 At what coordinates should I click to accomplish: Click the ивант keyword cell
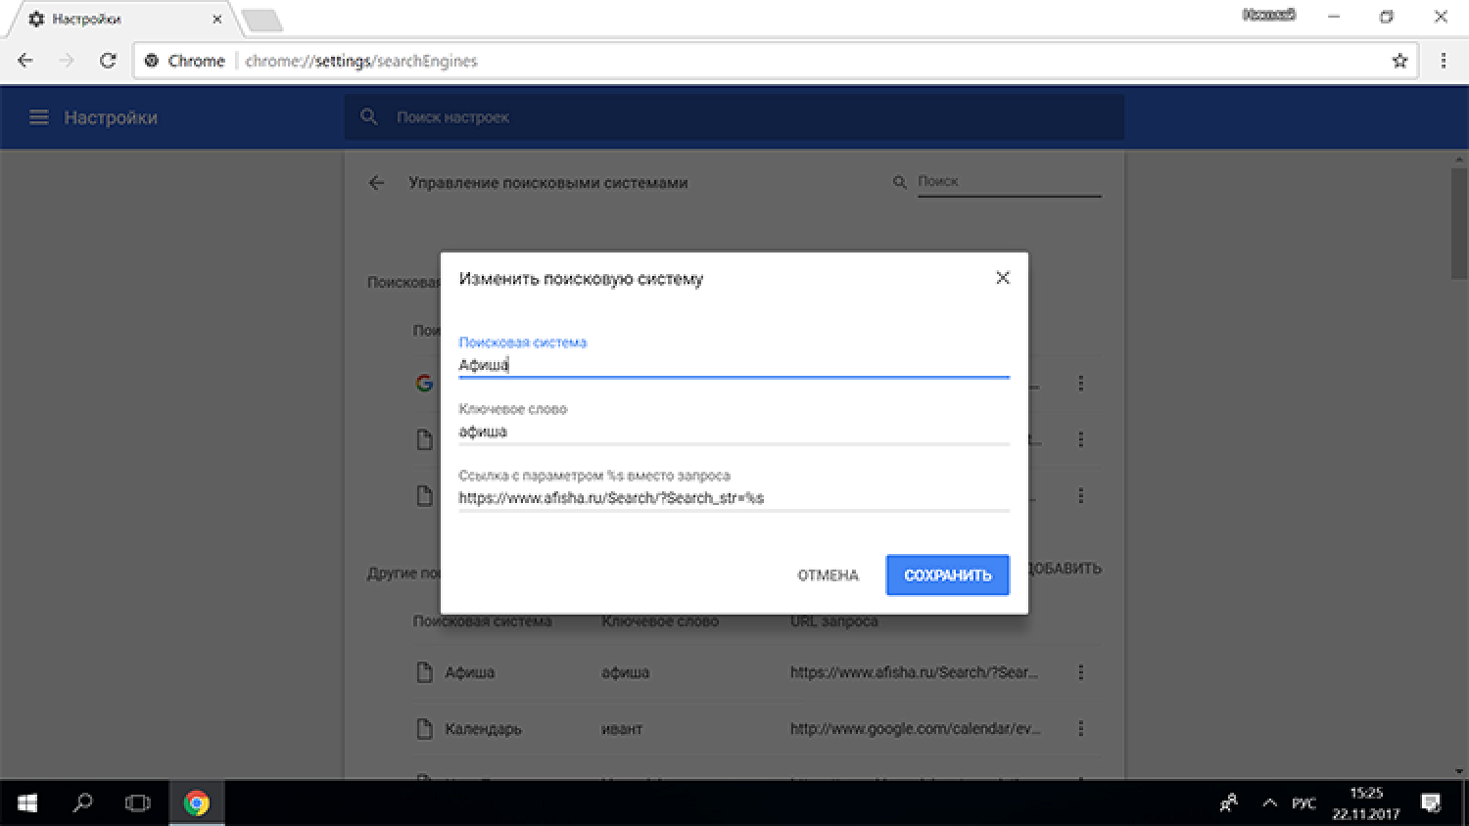point(622,729)
